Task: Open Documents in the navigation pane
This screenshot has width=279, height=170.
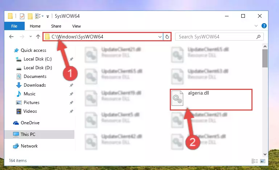Action: coord(35,76)
